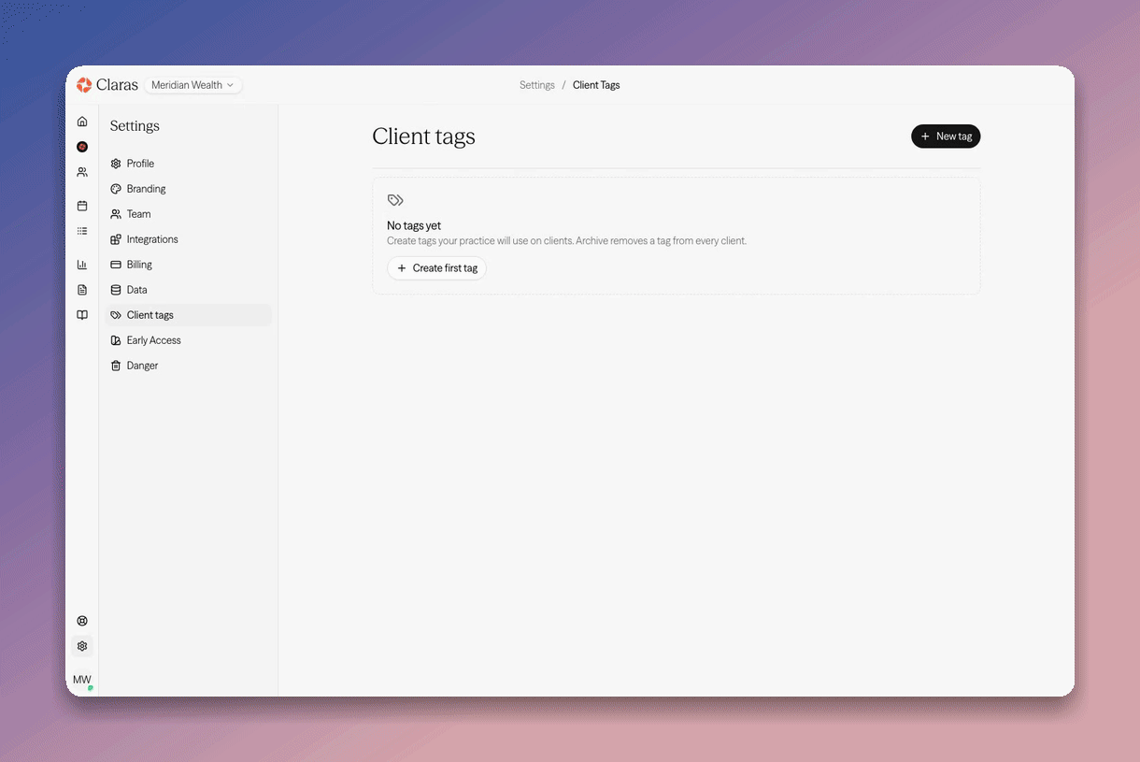Select Client tags in settings menu

coord(190,315)
